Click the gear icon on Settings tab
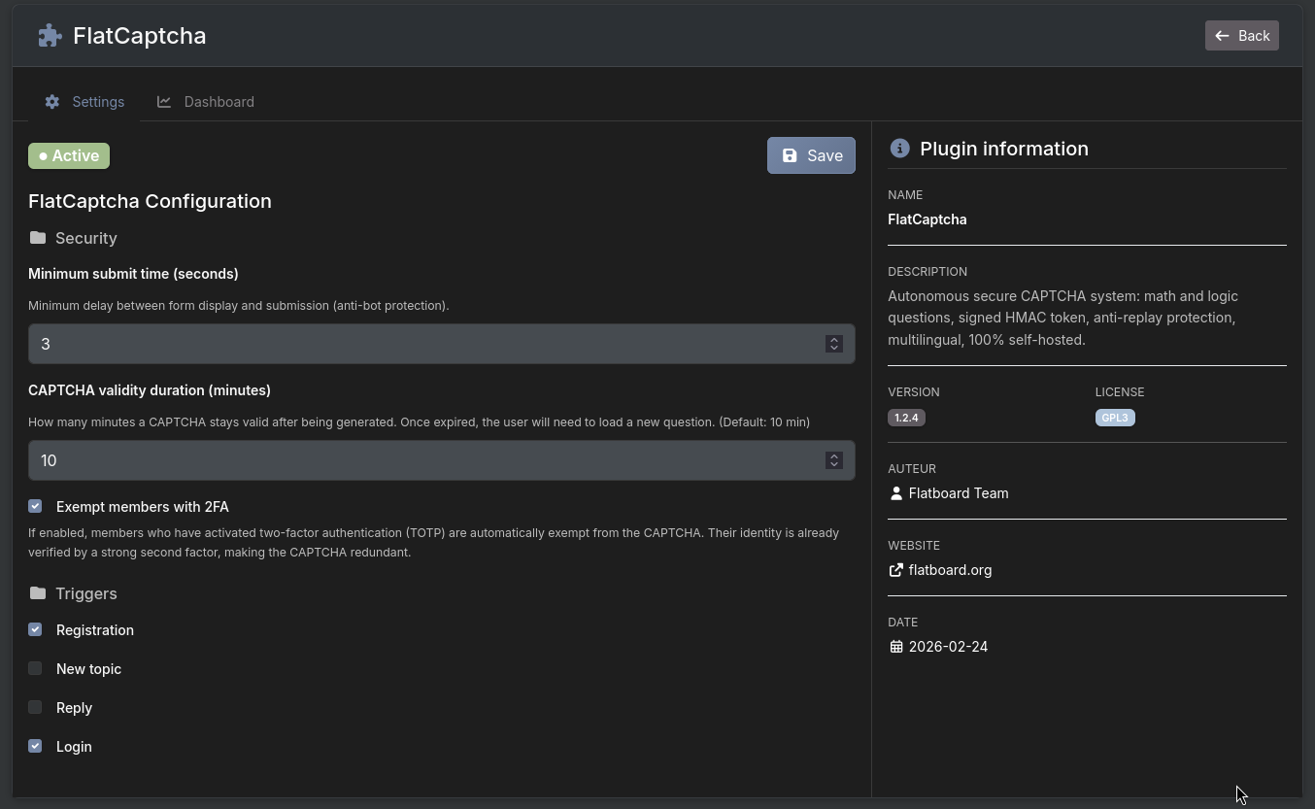The height and width of the screenshot is (809, 1315). [52, 102]
